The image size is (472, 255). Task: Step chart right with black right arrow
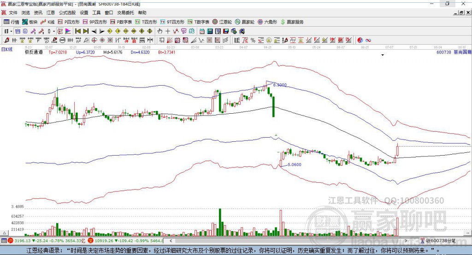tap(102, 31)
